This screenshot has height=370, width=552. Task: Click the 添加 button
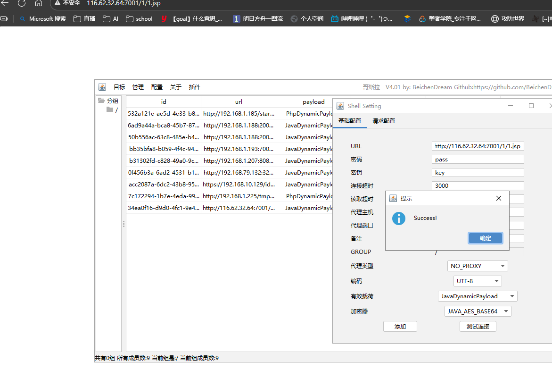pos(400,327)
